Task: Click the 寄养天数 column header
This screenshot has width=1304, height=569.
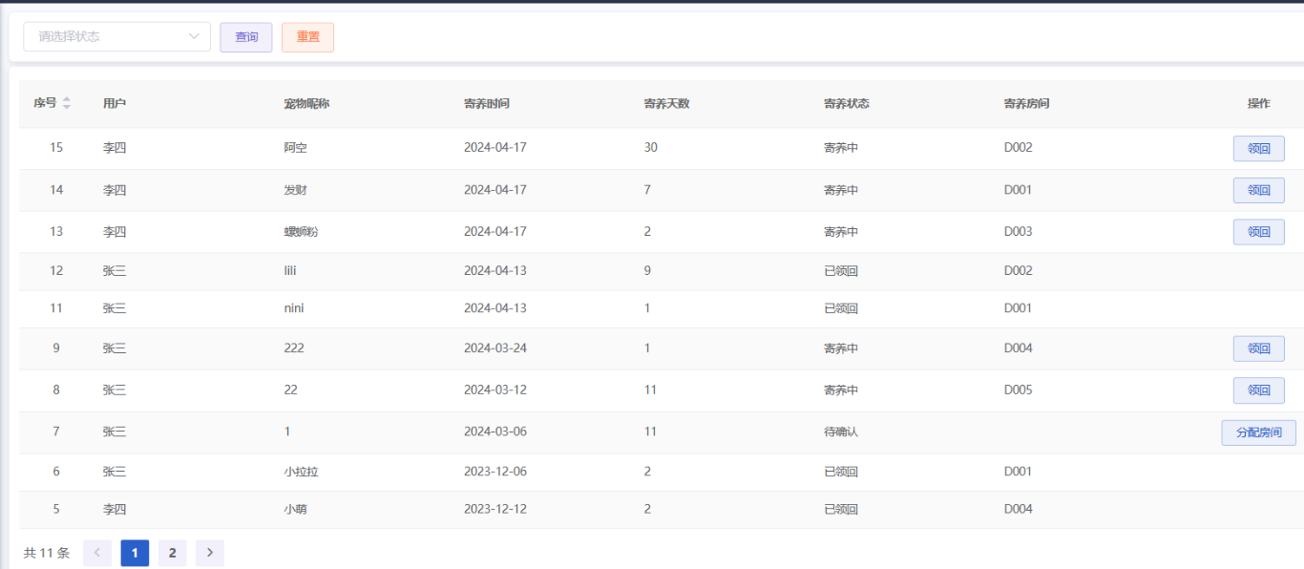Action: pos(666,103)
